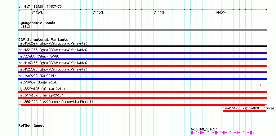Image resolution: width=276 pixels, height=136 pixels.
Task: Select the dgv2829n106 red variant bar
Action: coord(143,92)
